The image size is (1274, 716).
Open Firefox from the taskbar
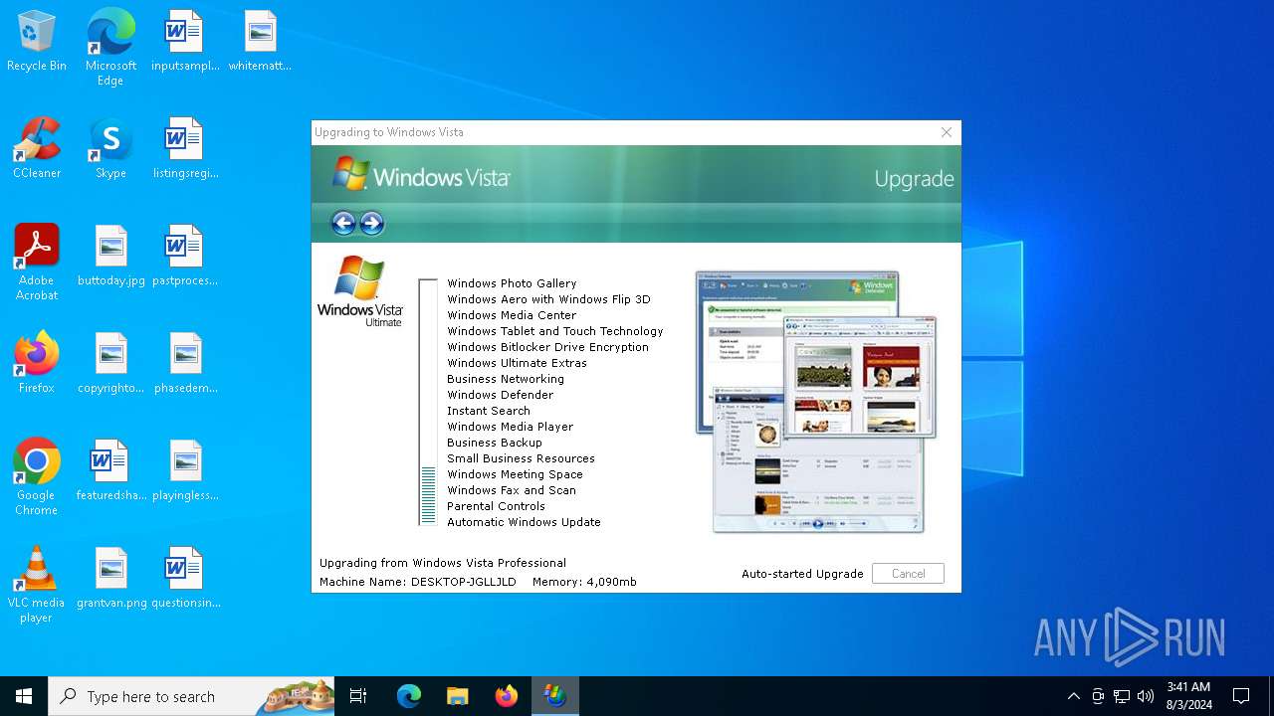507,696
